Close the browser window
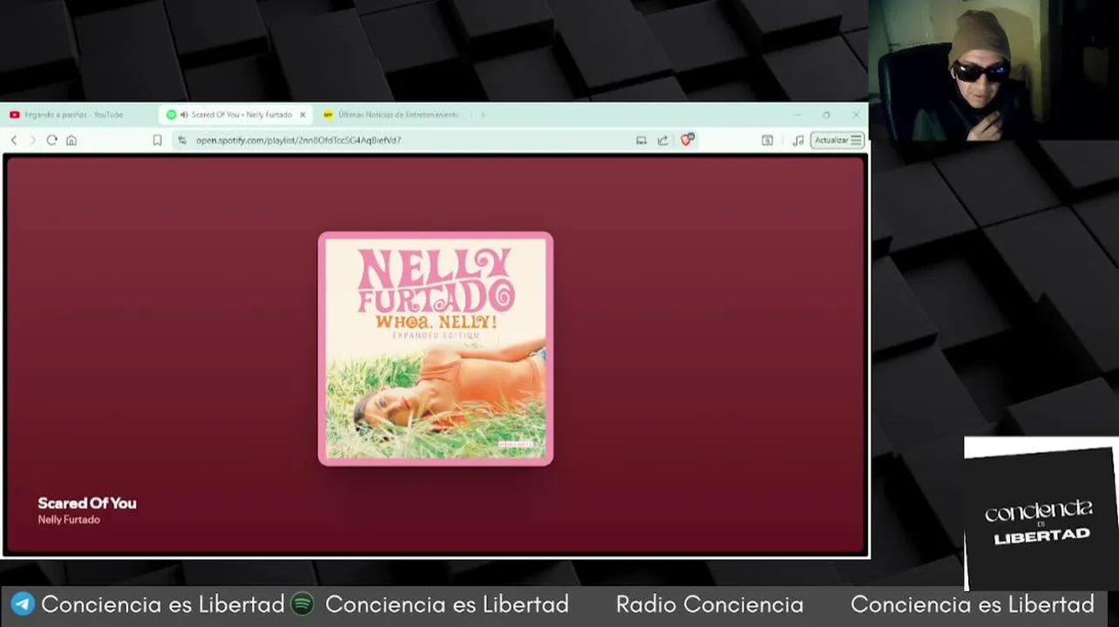 (x=856, y=115)
